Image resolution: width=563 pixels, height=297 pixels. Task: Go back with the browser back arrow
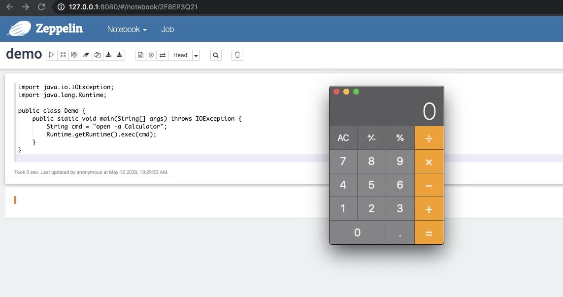click(x=10, y=7)
